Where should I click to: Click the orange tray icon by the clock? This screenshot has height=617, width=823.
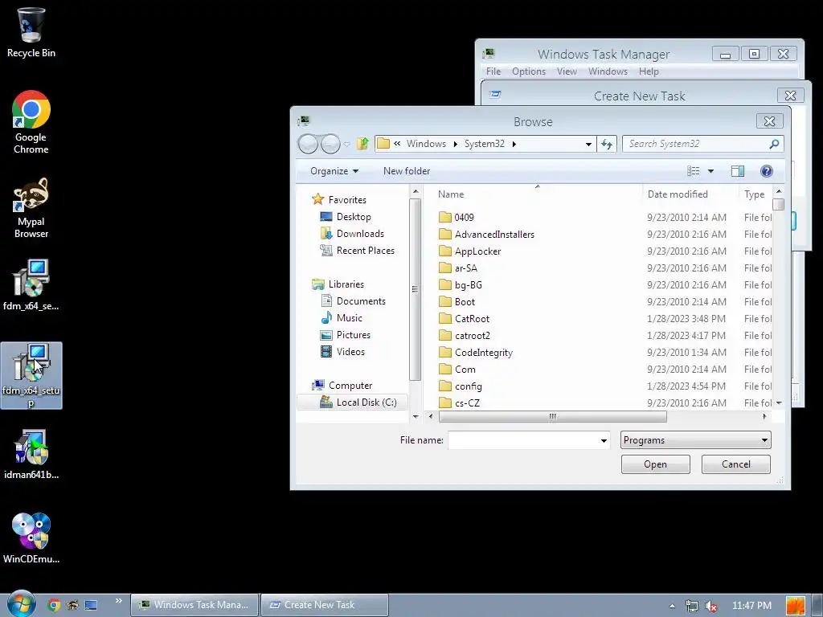coord(796,606)
